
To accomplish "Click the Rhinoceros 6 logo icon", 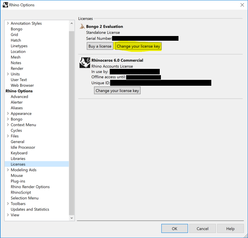I will click(85, 63).
